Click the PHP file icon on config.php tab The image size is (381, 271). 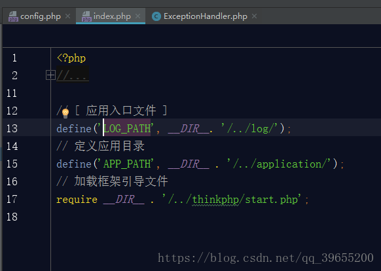13,16
